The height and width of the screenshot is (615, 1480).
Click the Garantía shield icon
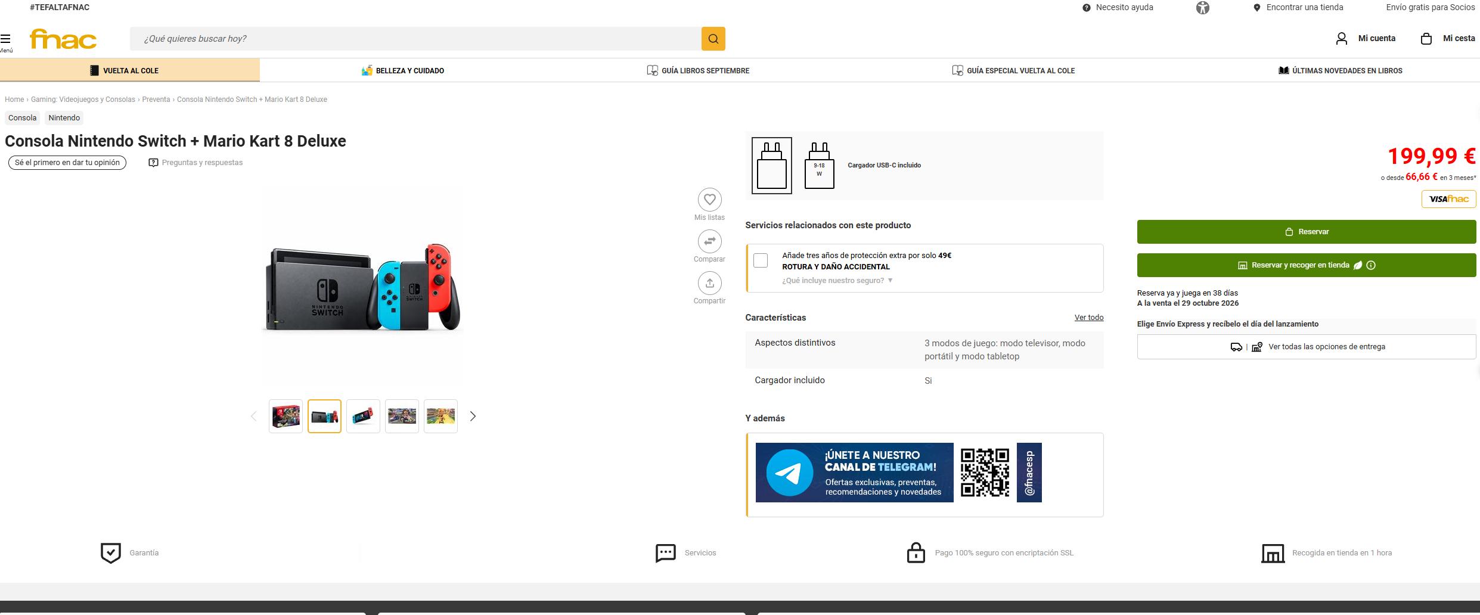tap(111, 553)
